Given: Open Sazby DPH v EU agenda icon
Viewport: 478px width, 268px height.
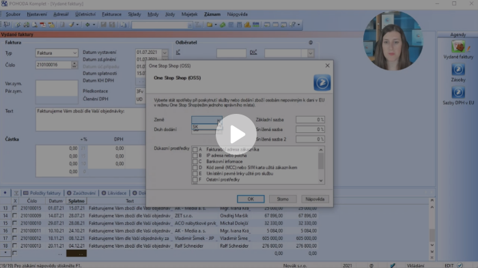Looking at the screenshot, I should [458, 92].
